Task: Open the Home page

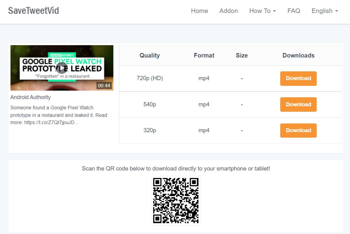Action: (199, 11)
